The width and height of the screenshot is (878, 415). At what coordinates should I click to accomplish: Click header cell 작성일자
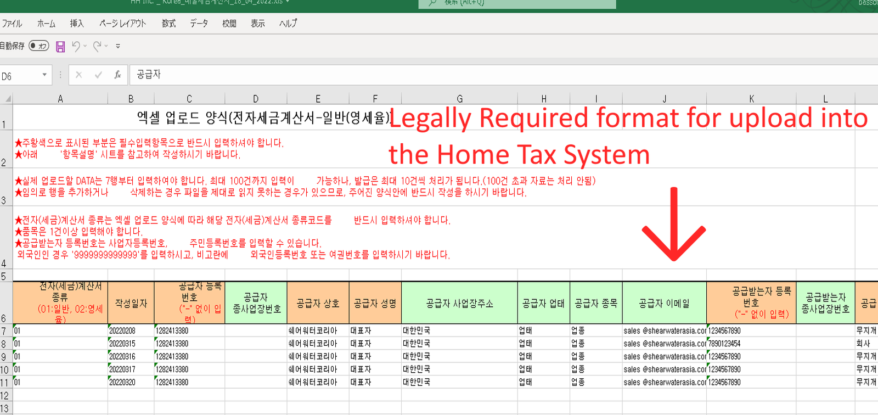pyautogui.click(x=131, y=303)
